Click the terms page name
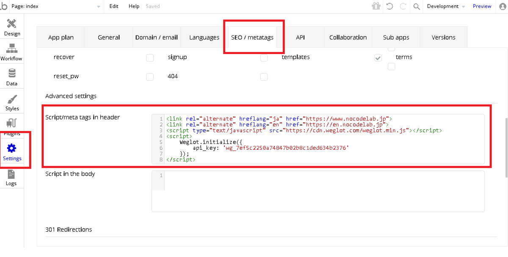The width and height of the screenshot is (508, 257). pos(404,57)
